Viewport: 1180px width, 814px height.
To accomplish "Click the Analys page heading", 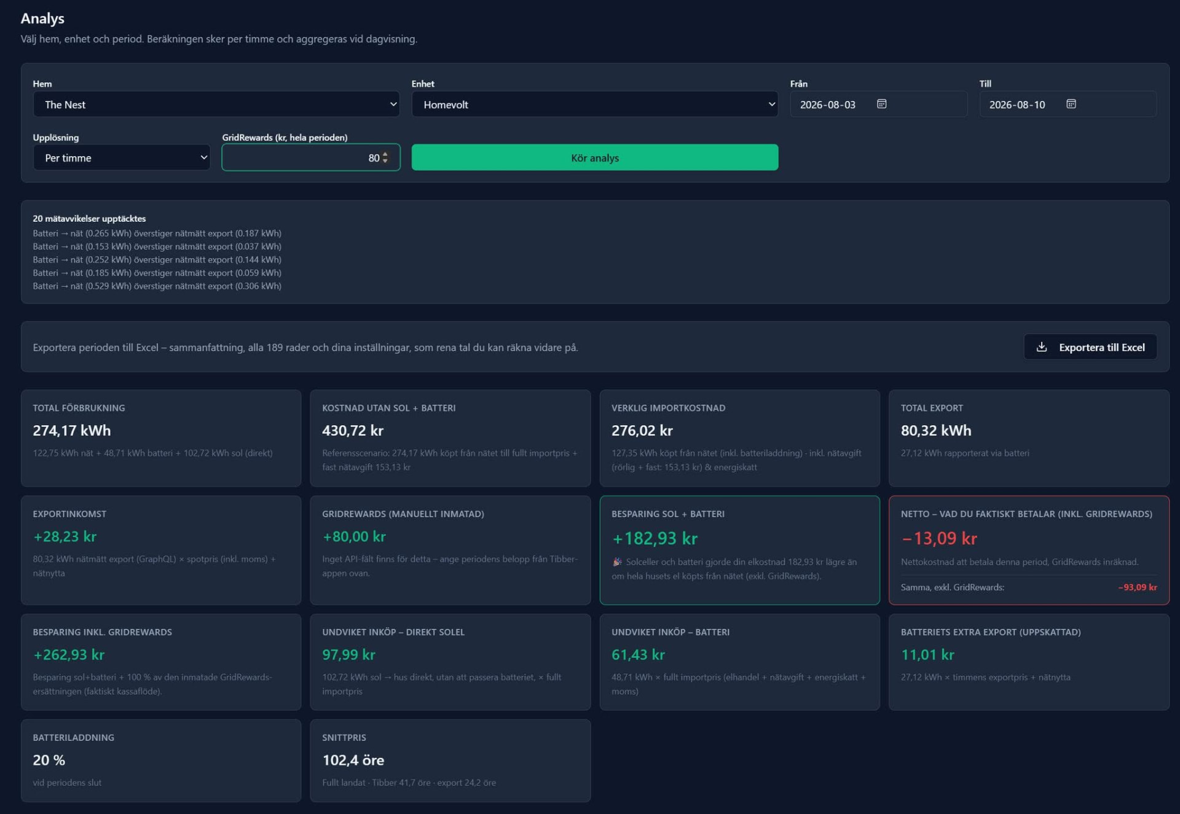I will point(42,18).
